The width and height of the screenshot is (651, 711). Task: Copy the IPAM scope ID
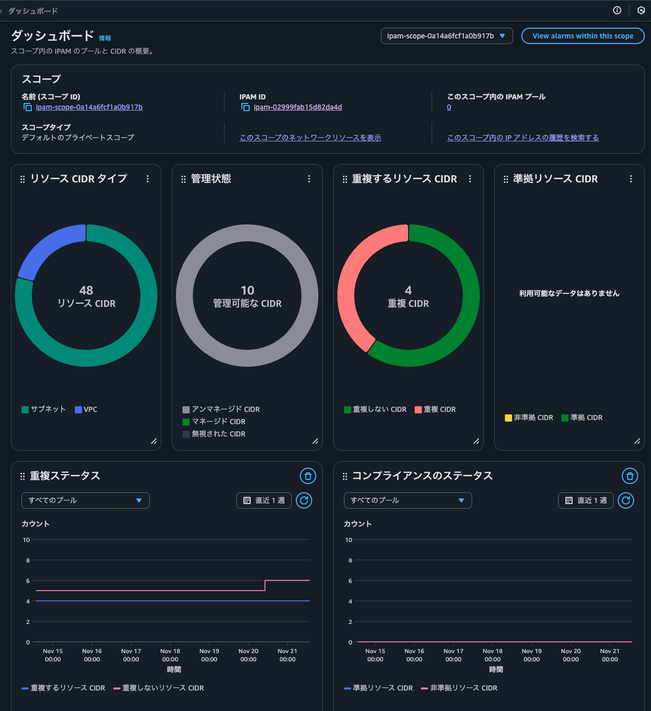tap(27, 107)
